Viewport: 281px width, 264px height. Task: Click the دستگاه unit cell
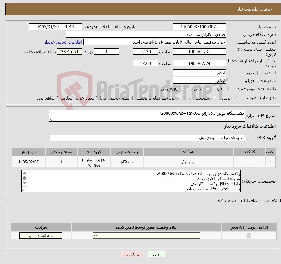coord(127,162)
